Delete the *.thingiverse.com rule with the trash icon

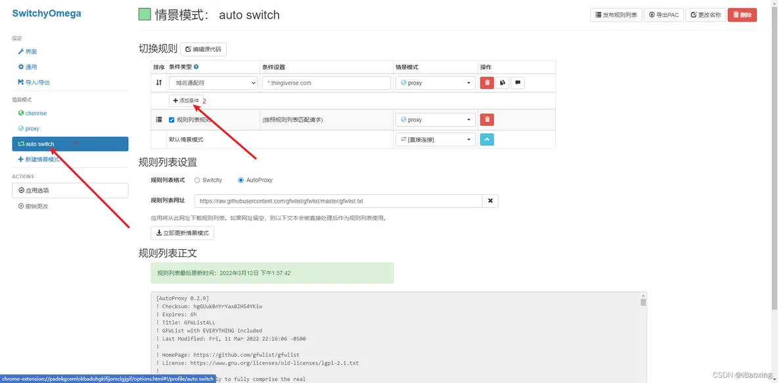coord(487,83)
